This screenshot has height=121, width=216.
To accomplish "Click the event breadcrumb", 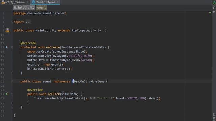I will (42, 8).
